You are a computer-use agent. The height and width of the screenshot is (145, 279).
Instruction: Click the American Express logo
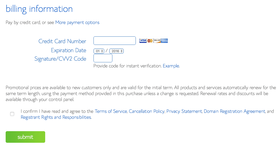(164, 41)
